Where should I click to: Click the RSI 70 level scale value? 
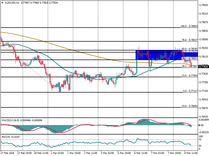coord(201,140)
